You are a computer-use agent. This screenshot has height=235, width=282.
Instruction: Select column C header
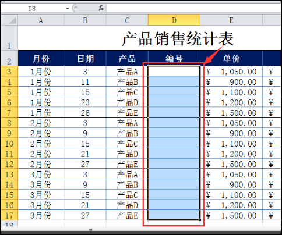click(x=127, y=20)
